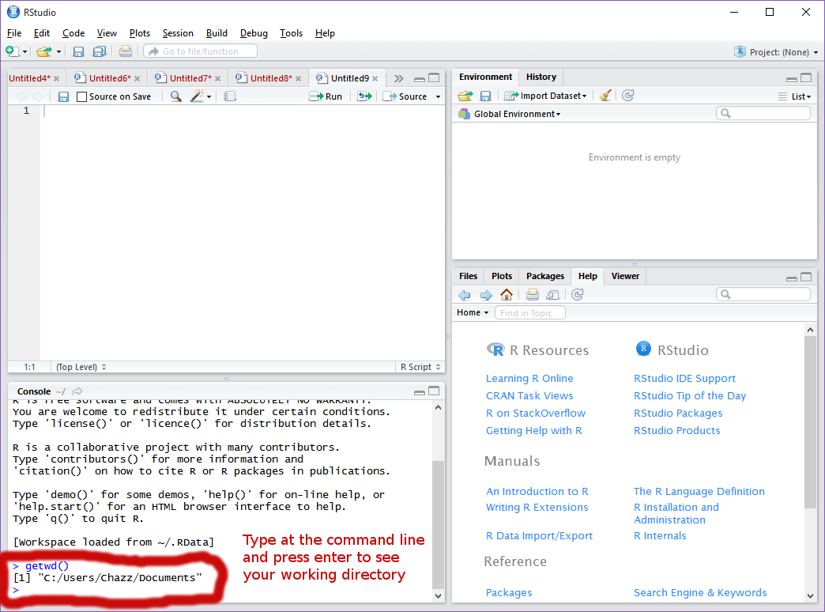Print the current file with the printer icon
Image resolution: width=825 pixels, height=612 pixels.
(x=125, y=51)
